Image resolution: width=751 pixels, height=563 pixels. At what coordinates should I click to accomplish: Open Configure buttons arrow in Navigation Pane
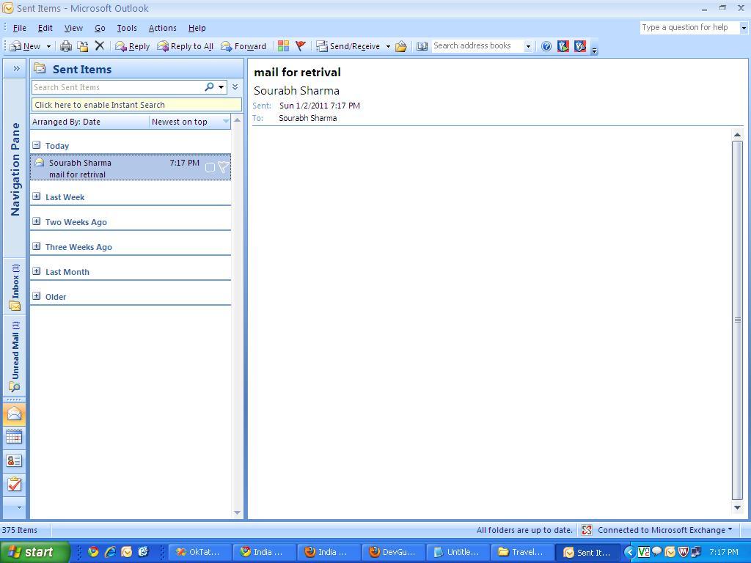19,507
